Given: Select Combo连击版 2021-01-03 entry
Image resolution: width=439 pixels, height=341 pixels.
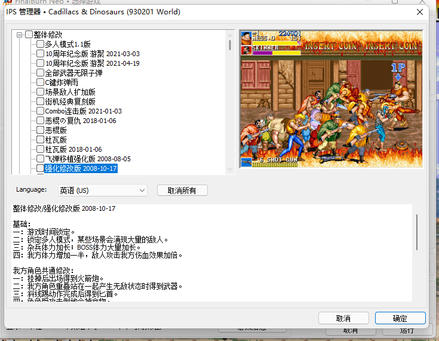Looking at the screenshot, I should [84, 111].
